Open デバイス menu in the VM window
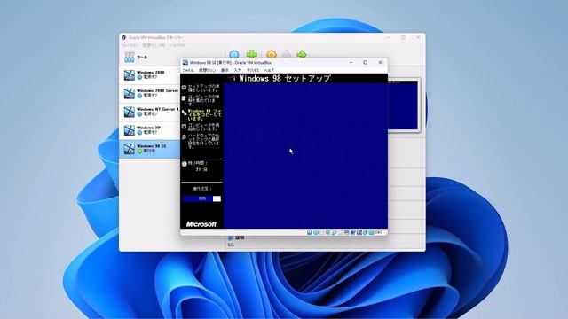This screenshot has height=319, width=568. 253,70
